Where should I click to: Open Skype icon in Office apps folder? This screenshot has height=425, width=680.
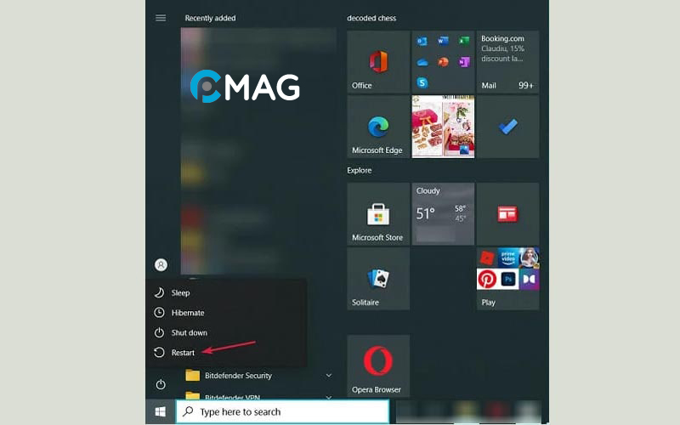pos(422,82)
